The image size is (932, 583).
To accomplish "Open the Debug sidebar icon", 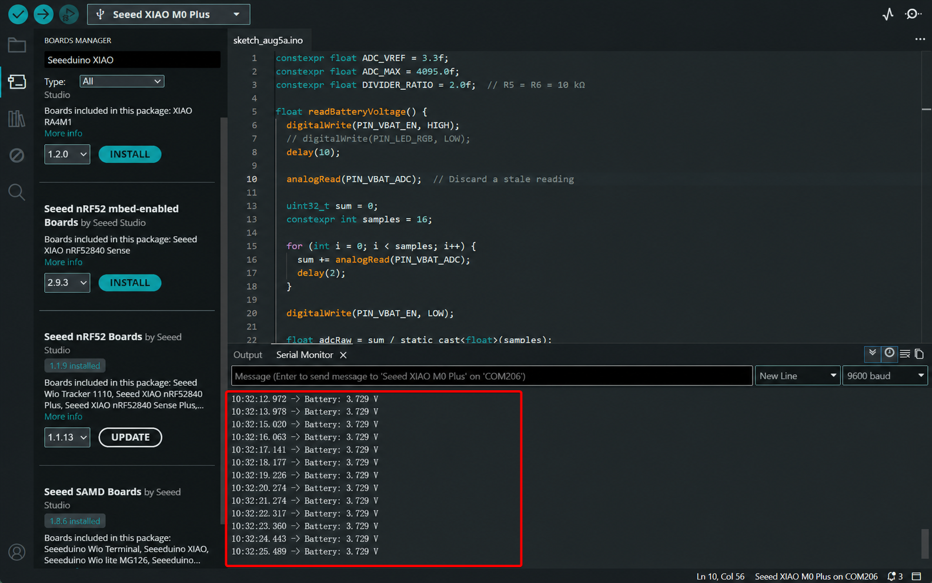I will [17, 155].
